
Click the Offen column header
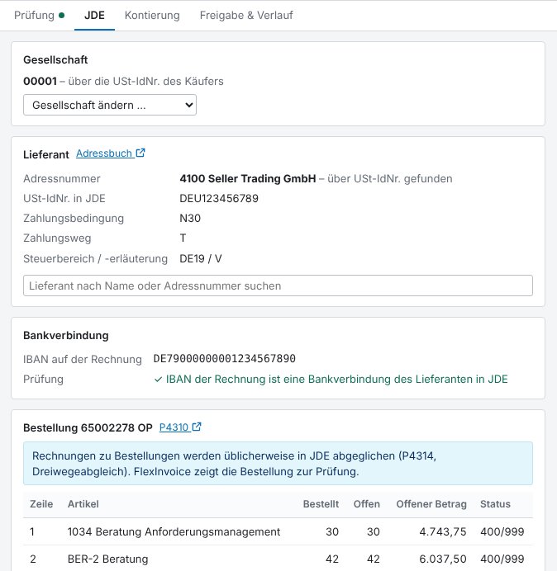[367, 504]
